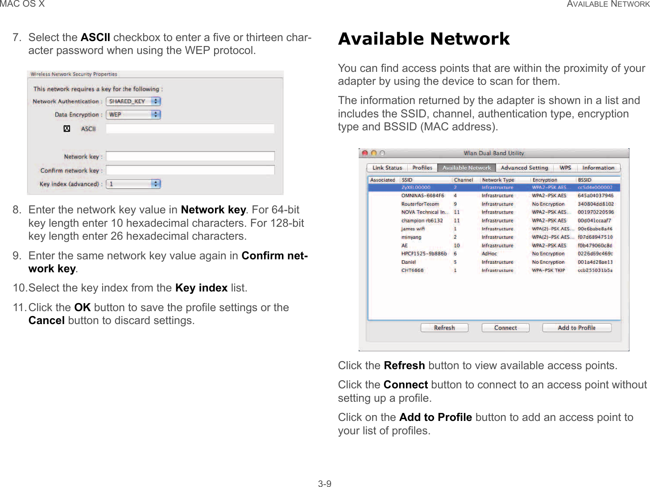Open the Data Encryption WEP dropdown
This screenshot has width=650, height=487.
coord(133,115)
